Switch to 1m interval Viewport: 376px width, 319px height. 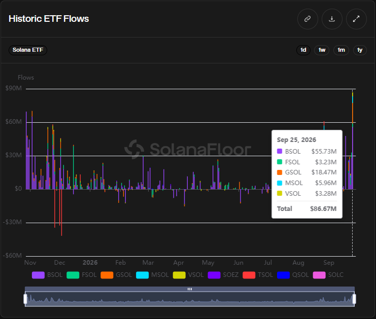[341, 50]
